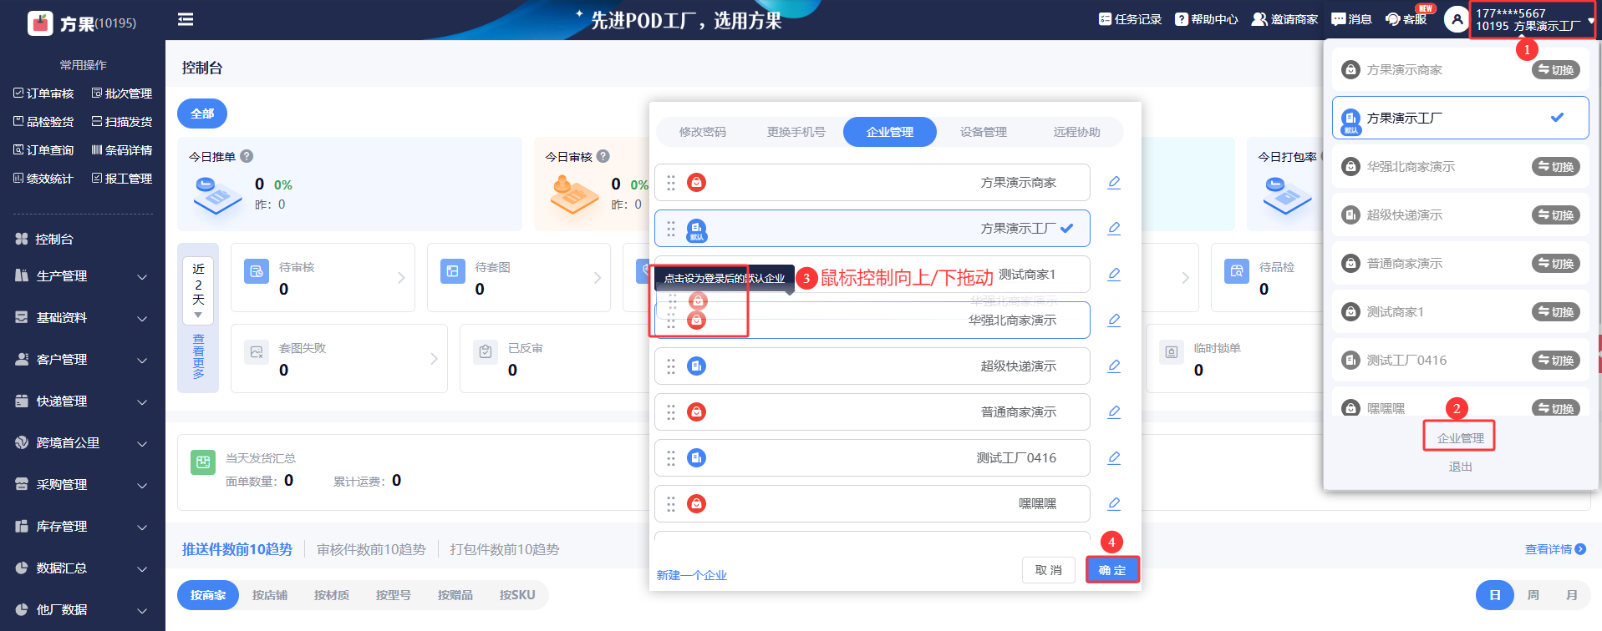The image size is (1602, 631).
Task: Expand 生产管理 in the sidebar
Action: point(82,276)
